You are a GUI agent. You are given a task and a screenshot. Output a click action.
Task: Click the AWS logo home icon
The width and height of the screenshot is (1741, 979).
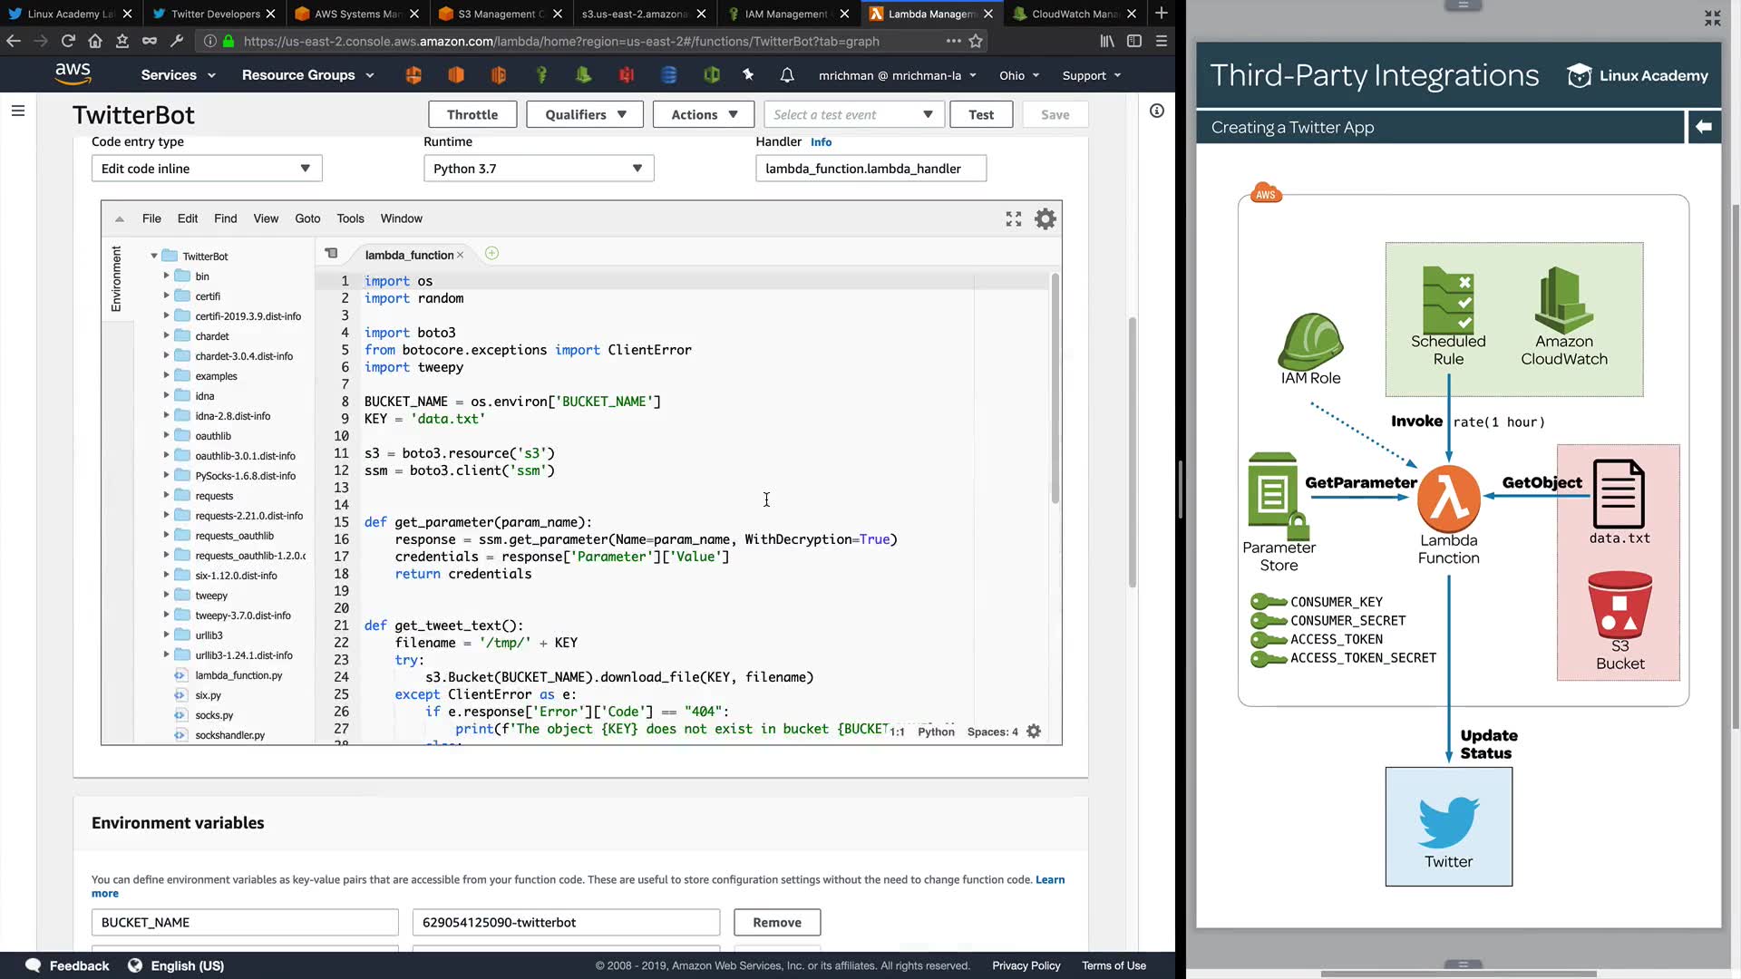(73, 74)
